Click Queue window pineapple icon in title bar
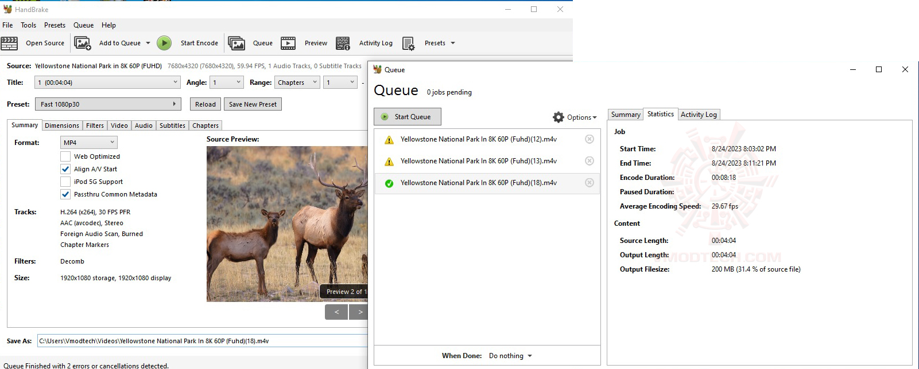The image size is (919, 369). (377, 69)
